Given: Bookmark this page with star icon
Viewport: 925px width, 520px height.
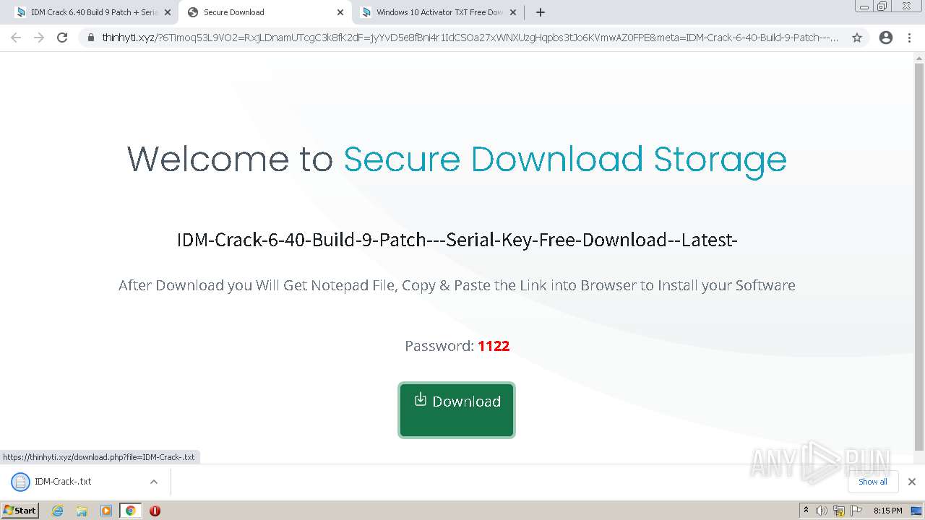Looking at the screenshot, I should 857,38.
